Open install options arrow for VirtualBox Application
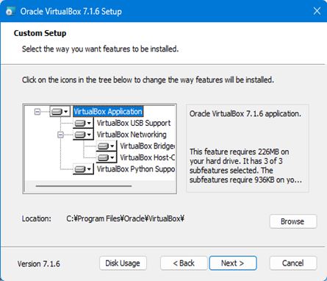Viewport: 327px width, 281px height. (x=66, y=112)
